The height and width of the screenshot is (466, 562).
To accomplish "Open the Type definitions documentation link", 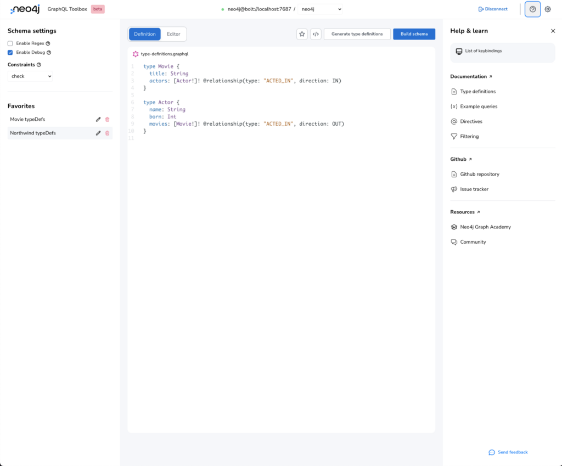I will 478,92.
